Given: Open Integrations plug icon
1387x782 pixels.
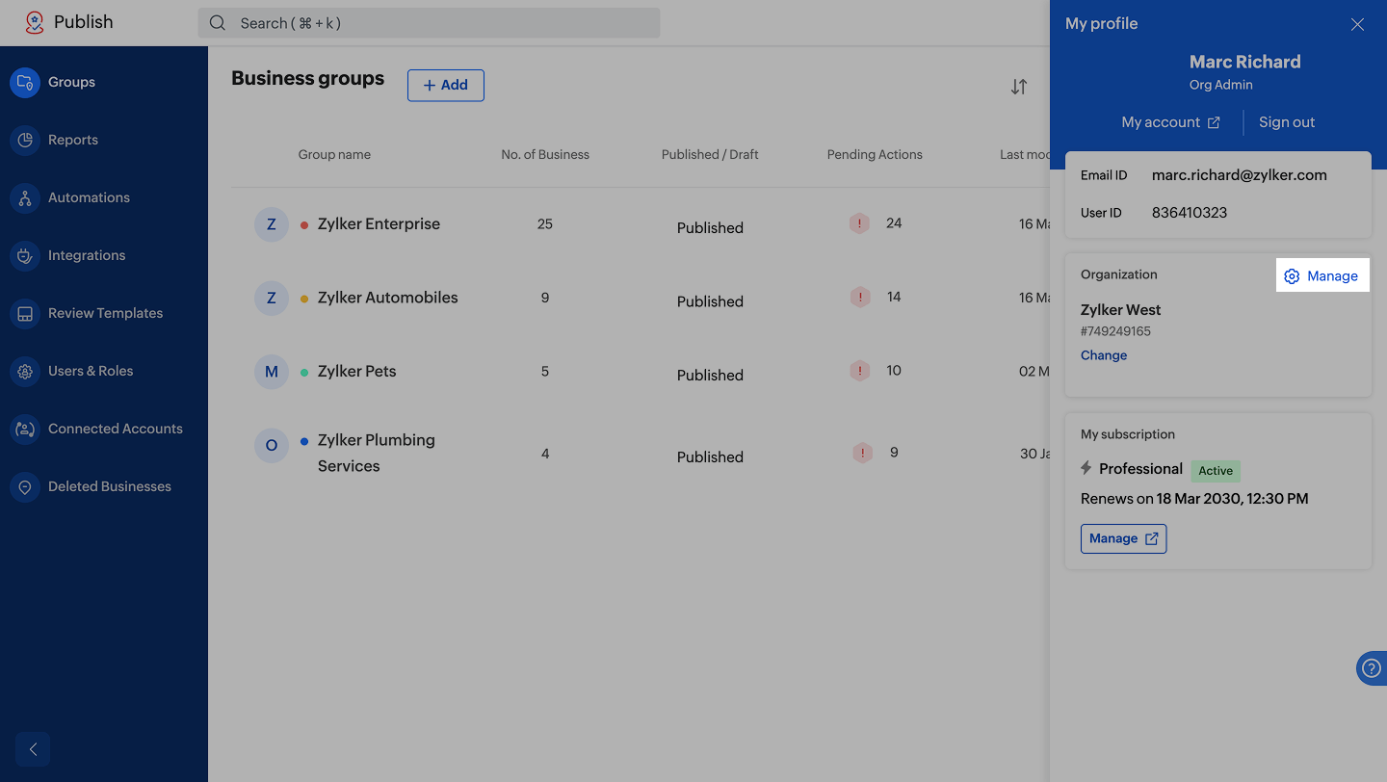Looking at the screenshot, I should (25, 255).
